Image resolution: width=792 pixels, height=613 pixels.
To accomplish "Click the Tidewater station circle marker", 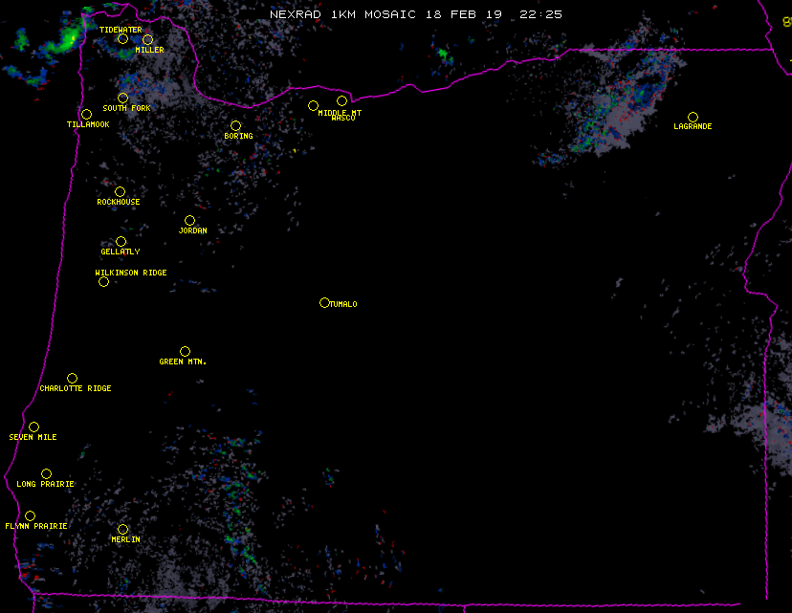I will tap(122, 39).
